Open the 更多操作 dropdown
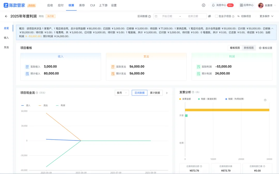 (265, 16)
